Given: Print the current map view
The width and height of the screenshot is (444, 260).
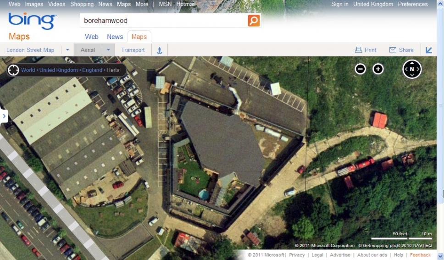Looking at the screenshot, I should [366, 50].
